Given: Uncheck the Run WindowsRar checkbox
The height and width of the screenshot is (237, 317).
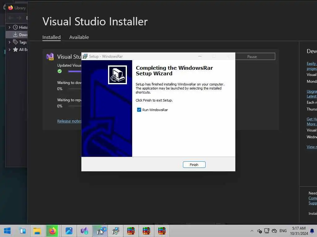Looking at the screenshot, I should click(x=139, y=110).
